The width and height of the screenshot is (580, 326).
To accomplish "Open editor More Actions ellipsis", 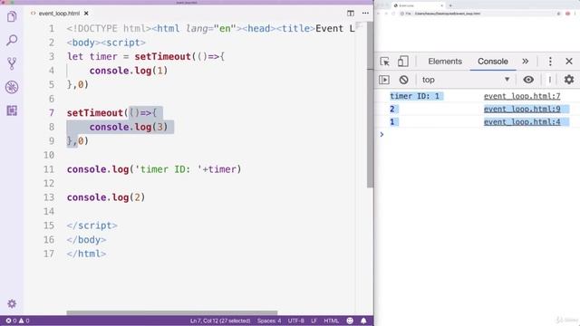I will pyautogui.click(x=365, y=14).
